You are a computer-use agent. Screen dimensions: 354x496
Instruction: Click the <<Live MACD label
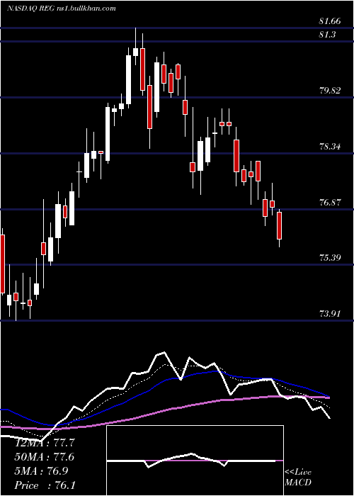pos(298,478)
